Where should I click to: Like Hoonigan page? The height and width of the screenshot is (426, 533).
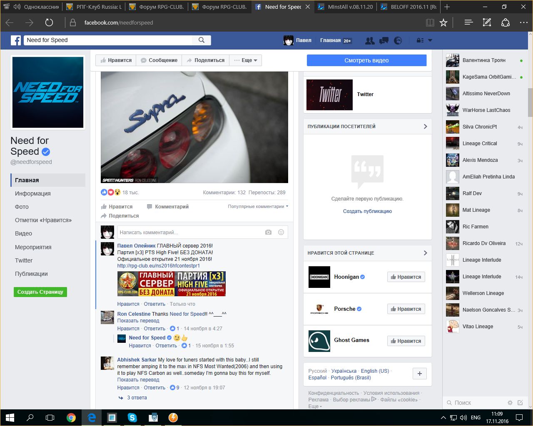[x=406, y=277]
